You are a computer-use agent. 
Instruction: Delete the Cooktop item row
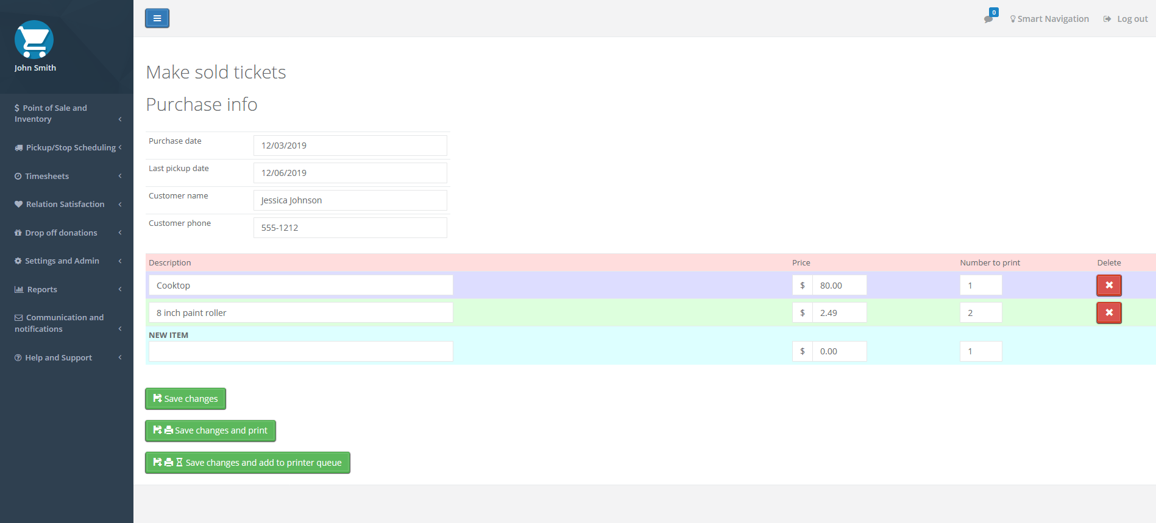point(1108,286)
